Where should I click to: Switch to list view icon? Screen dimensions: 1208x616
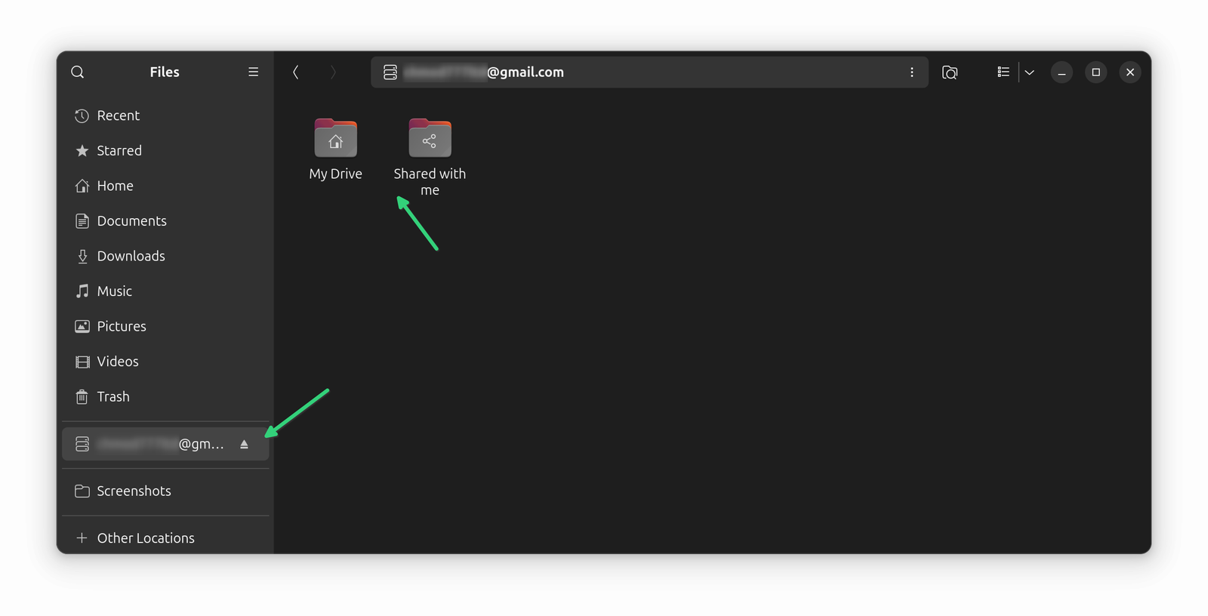point(1003,72)
